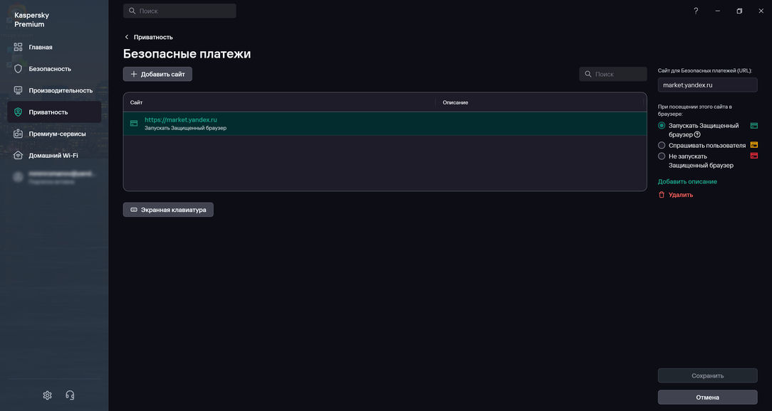Screen dimensions: 772x411
Task: Open the Премиум-сервисы sidebar icon
Action: [19, 134]
